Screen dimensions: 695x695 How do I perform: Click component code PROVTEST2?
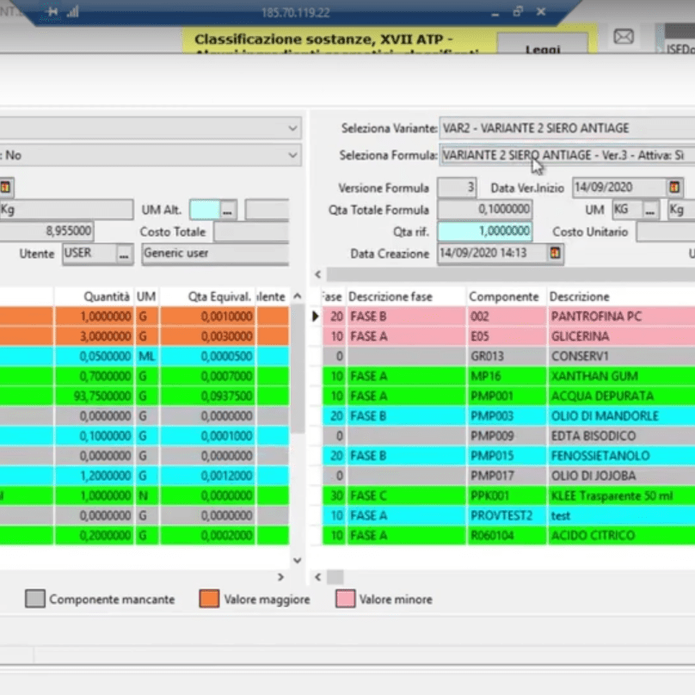pyautogui.click(x=506, y=515)
